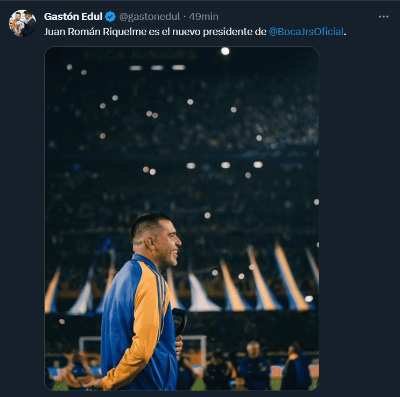This screenshot has height=397, width=400.
Task: Open the attached stadium photo
Action: click(x=181, y=162)
